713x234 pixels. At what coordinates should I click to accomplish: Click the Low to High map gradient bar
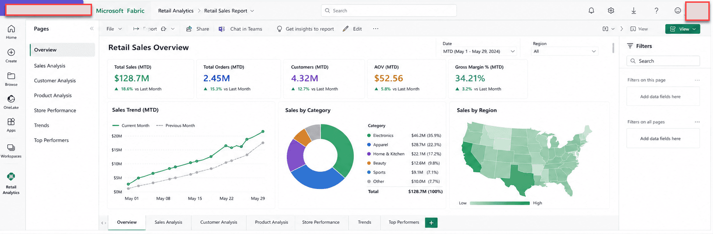[x=500, y=203]
